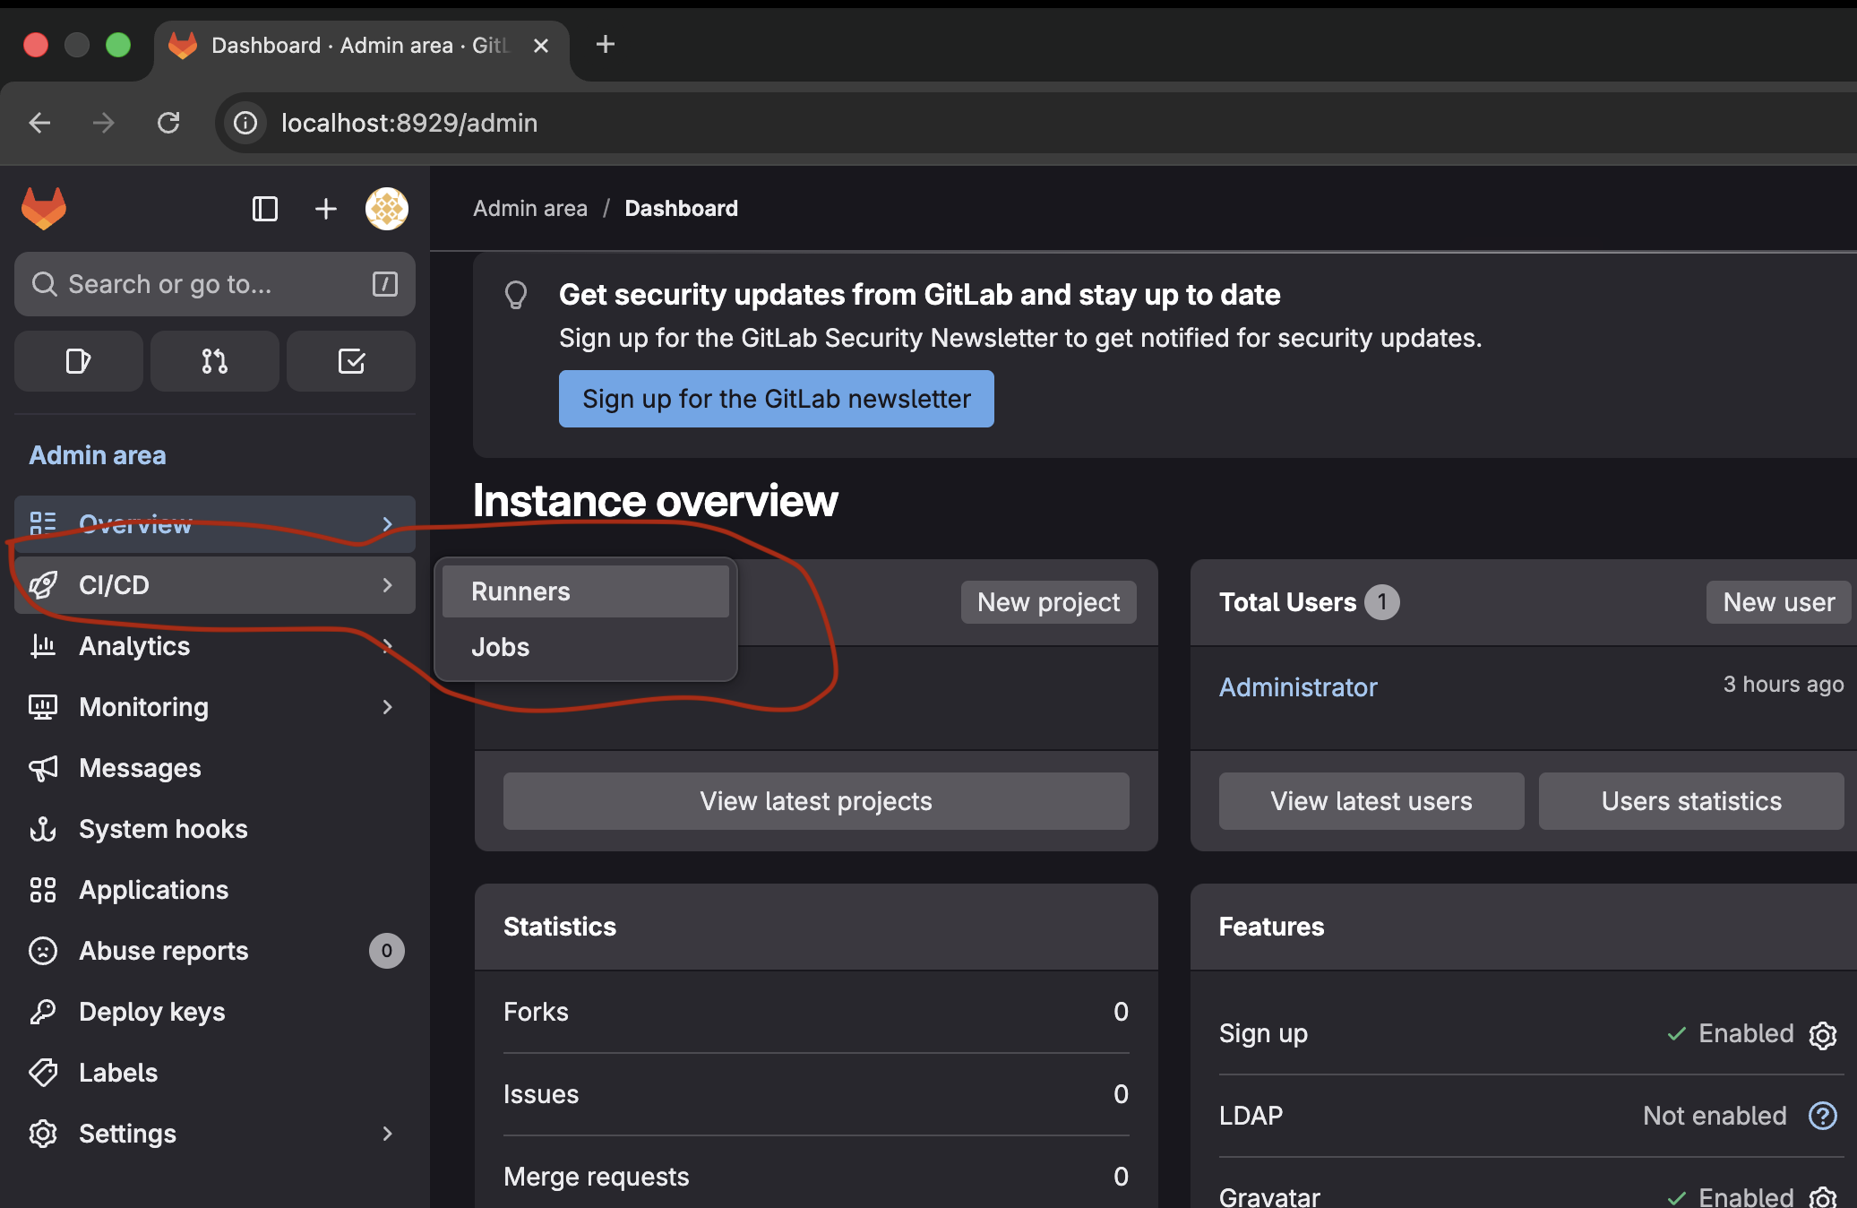This screenshot has height=1208, width=1857.
Task: Click the help icon next to LDAP Not enabled
Action: point(1825,1116)
